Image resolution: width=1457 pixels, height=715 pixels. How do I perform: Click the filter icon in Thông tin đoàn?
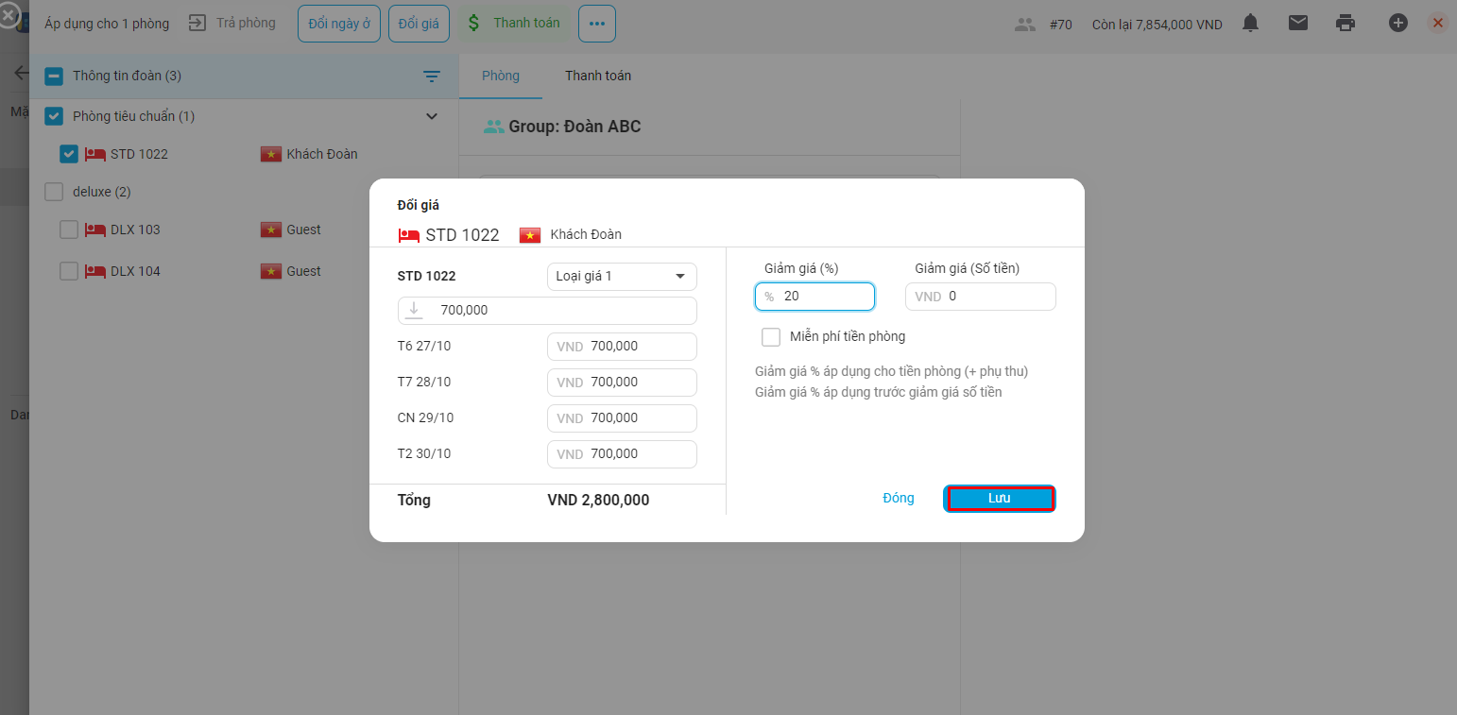pos(432,77)
